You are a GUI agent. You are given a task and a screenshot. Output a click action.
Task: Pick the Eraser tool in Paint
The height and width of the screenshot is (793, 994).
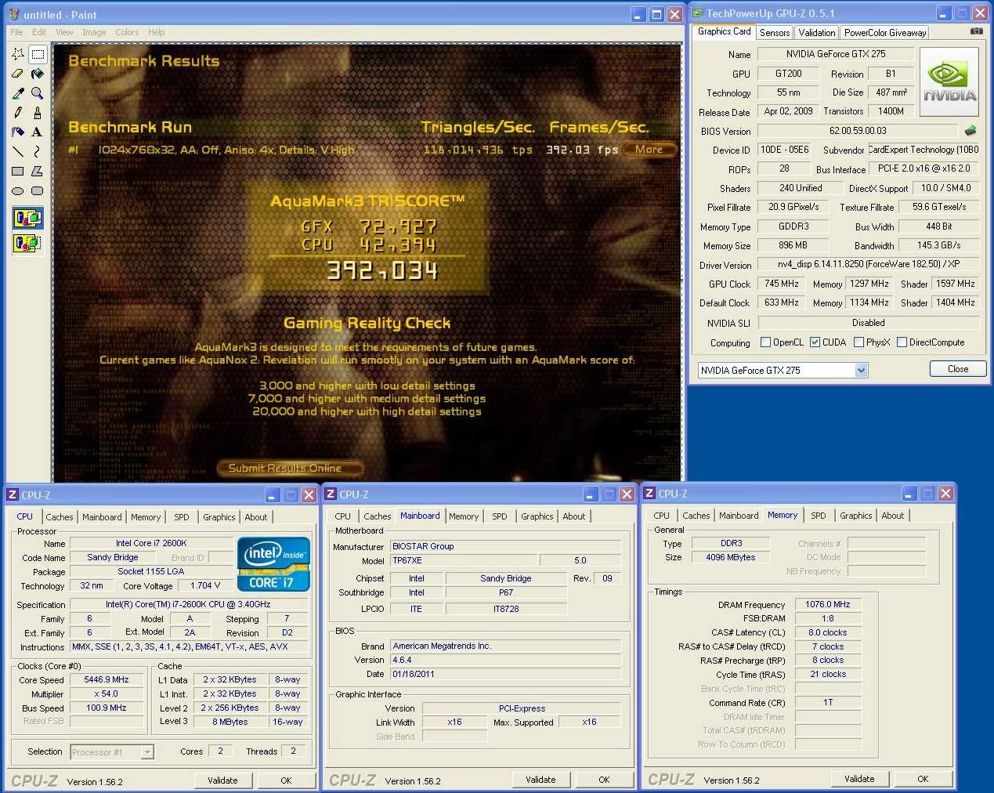[x=18, y=74]
